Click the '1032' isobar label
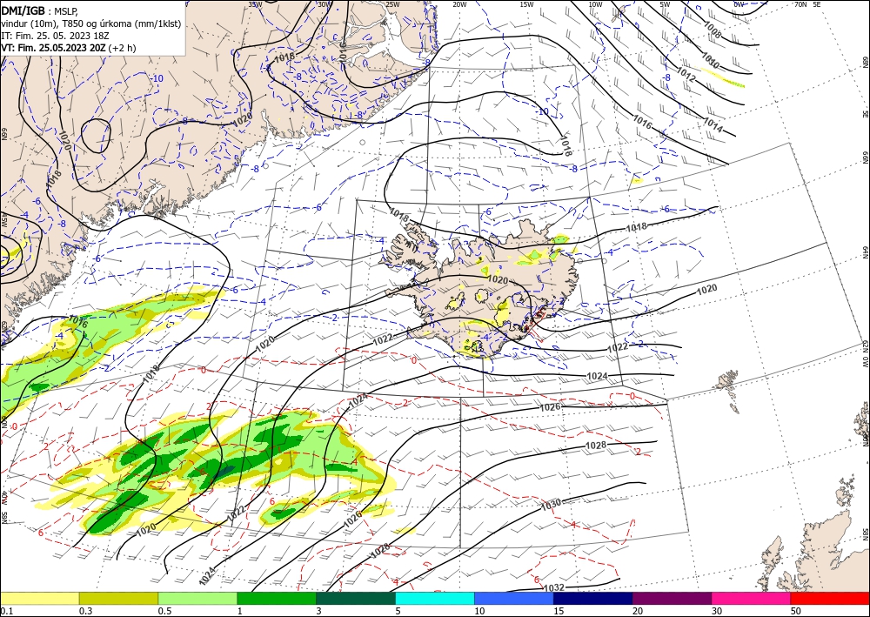Viewport: 870px width, 617px height. click(553, 588)
